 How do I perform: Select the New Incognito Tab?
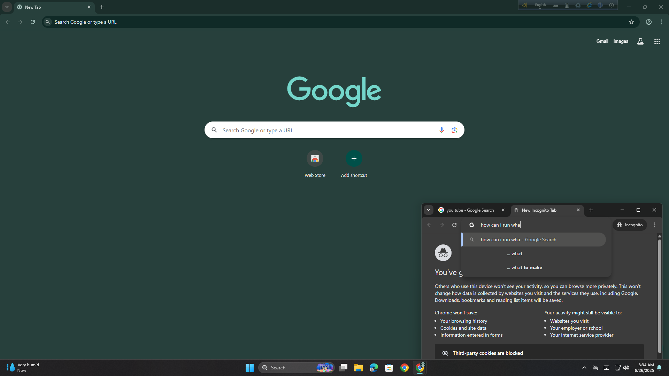click(x=547, y=210)
